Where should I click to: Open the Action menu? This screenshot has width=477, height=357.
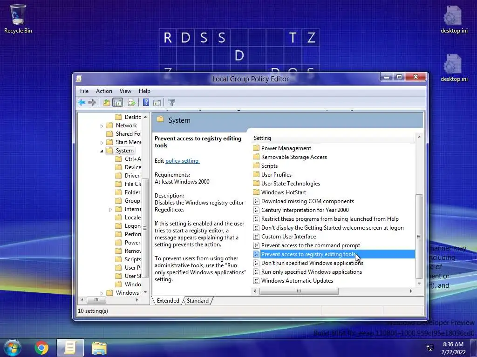pos(104,91)
